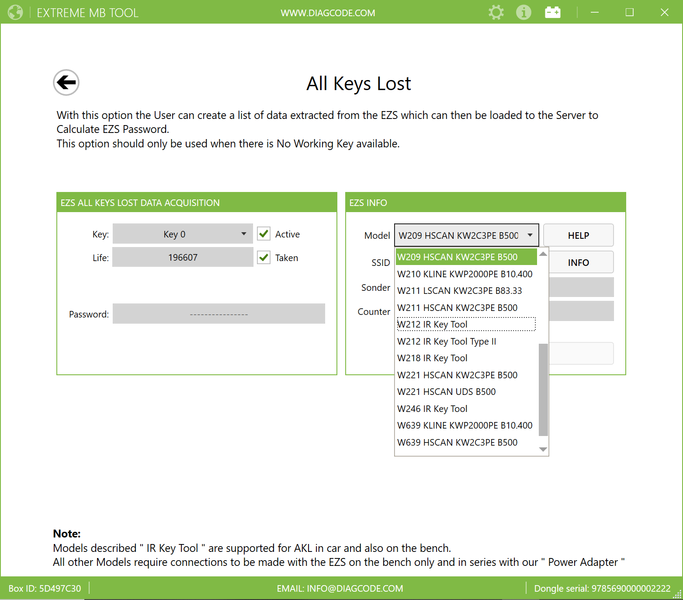Select W639 KLINE KWP2000PE B10.400

click(x=466, y=425)
